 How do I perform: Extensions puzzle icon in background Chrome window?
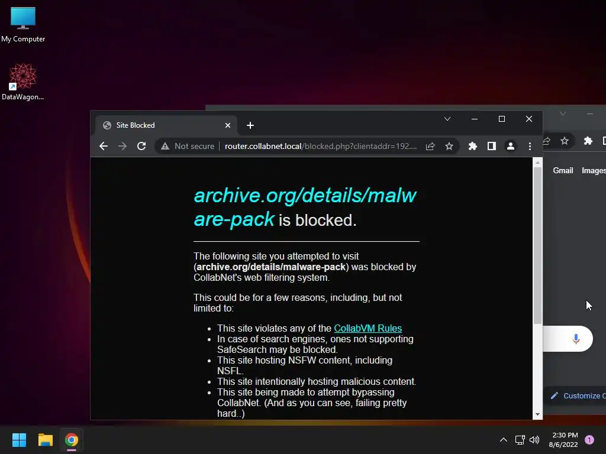[588, 141]
